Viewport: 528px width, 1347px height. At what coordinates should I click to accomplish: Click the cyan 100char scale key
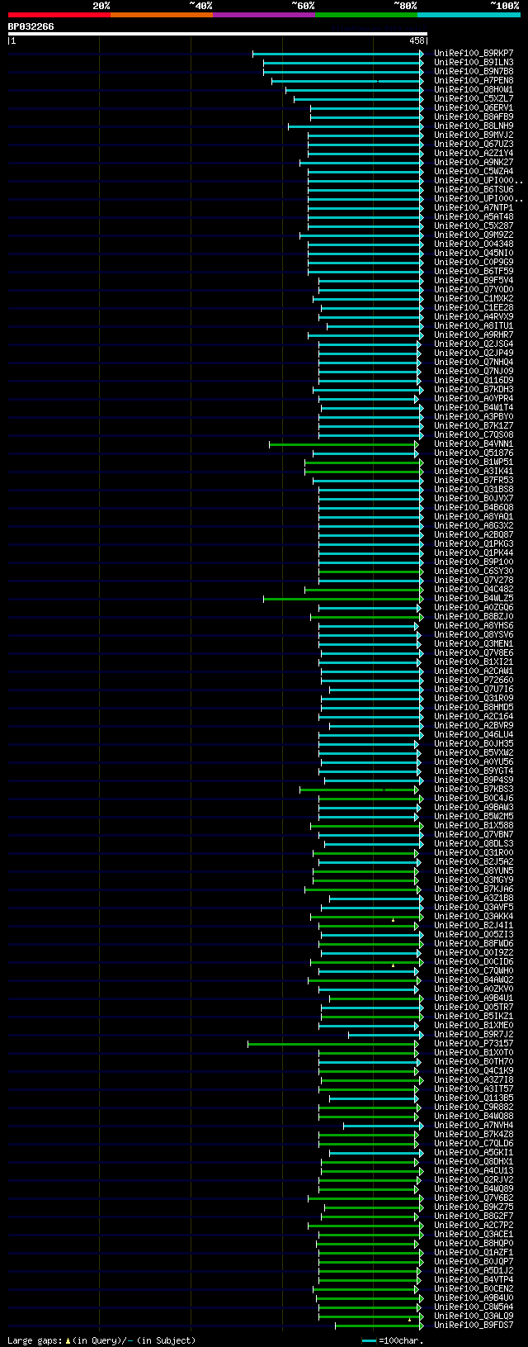click(369, 1340)
